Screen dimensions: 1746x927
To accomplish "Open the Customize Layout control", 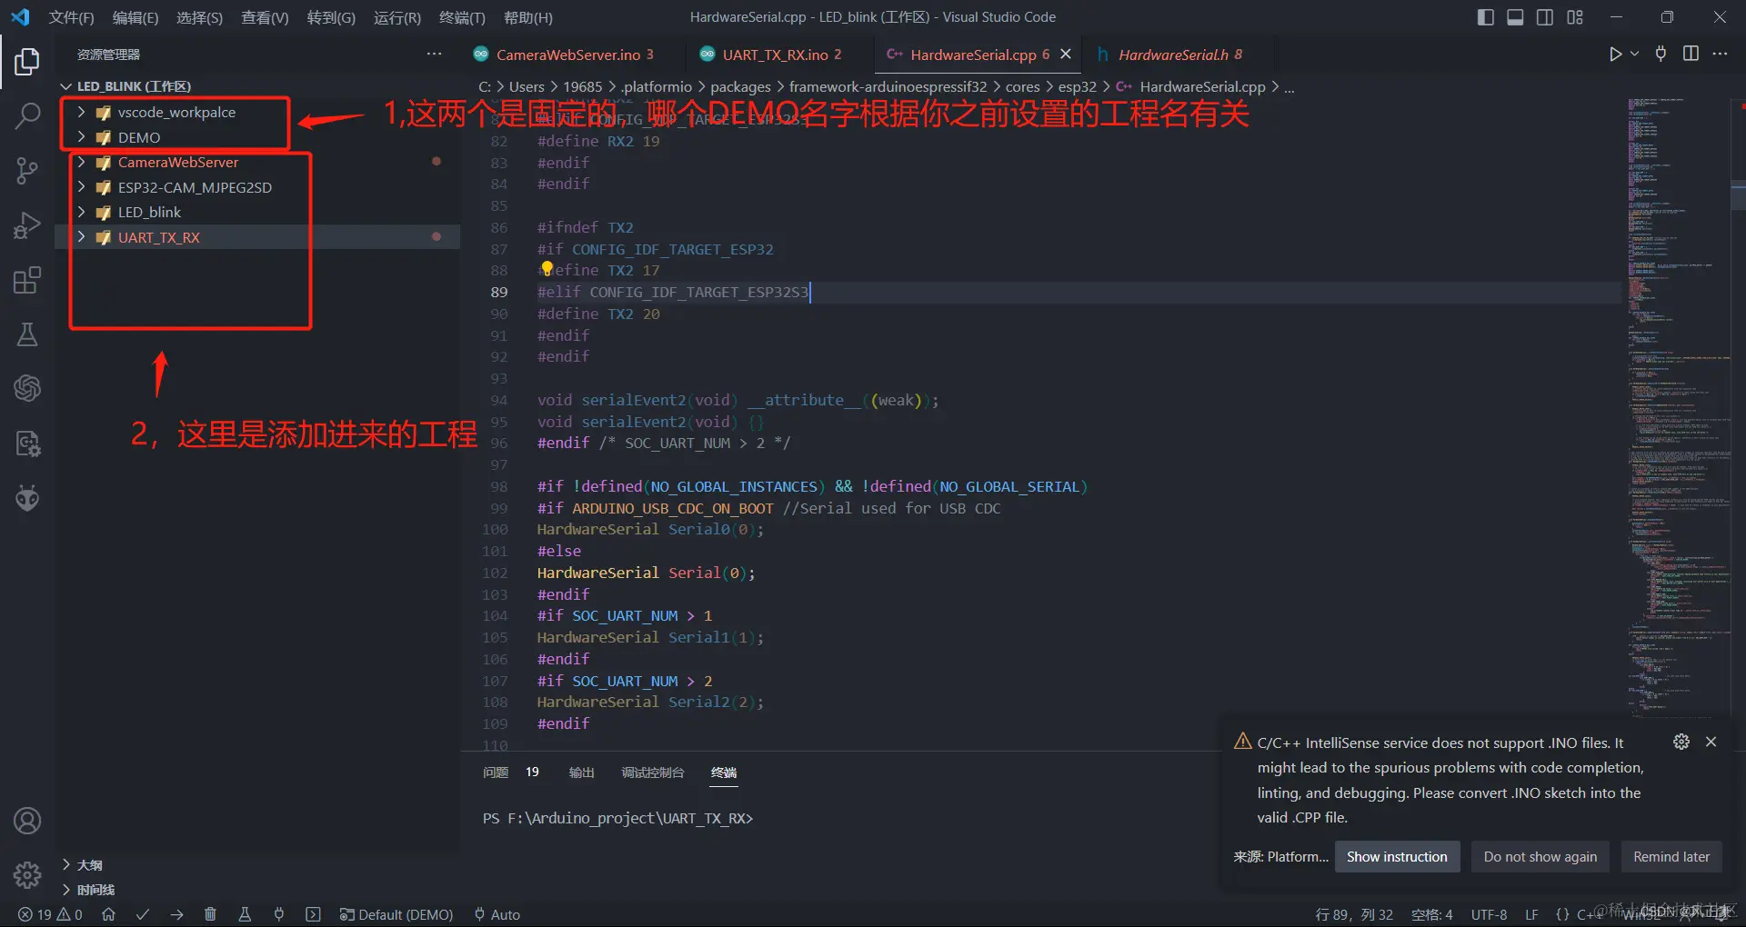I will point(1575,17).
